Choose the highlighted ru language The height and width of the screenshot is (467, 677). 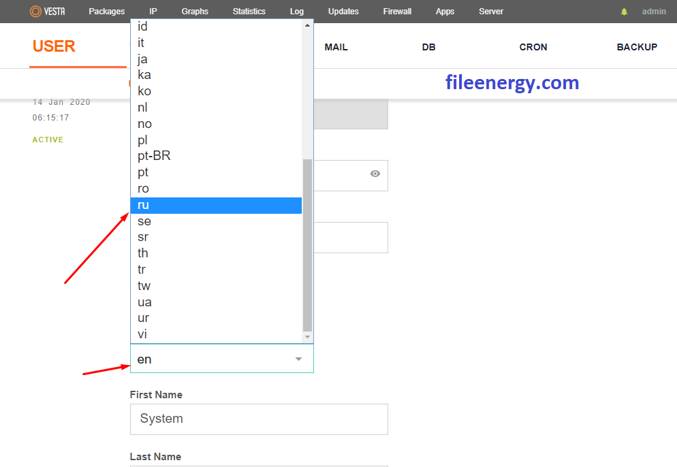(216, 205)
